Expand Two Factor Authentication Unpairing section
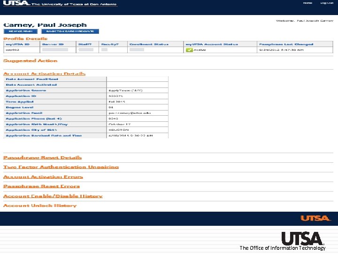This screenshot has width=338, height=254. coord(61,167)
